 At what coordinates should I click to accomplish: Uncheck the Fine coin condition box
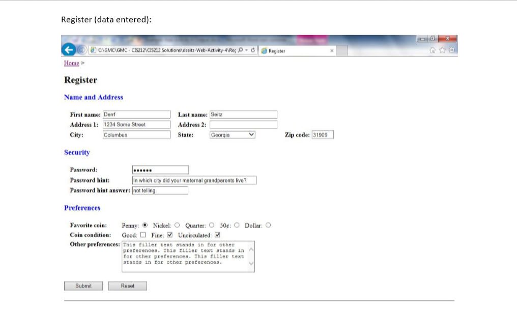(x=170, y=235)
